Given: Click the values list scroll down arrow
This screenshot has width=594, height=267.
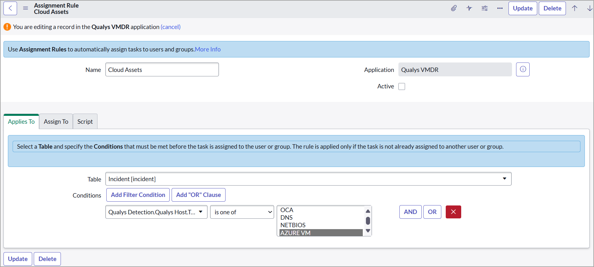Looking at the screenshot, I should pos(368,231).
